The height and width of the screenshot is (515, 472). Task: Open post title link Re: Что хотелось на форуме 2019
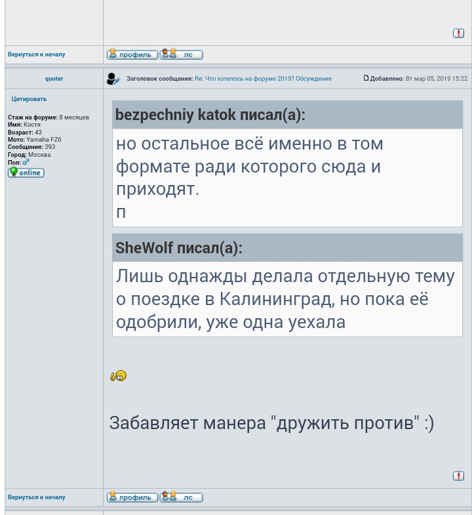coord(264,79)
